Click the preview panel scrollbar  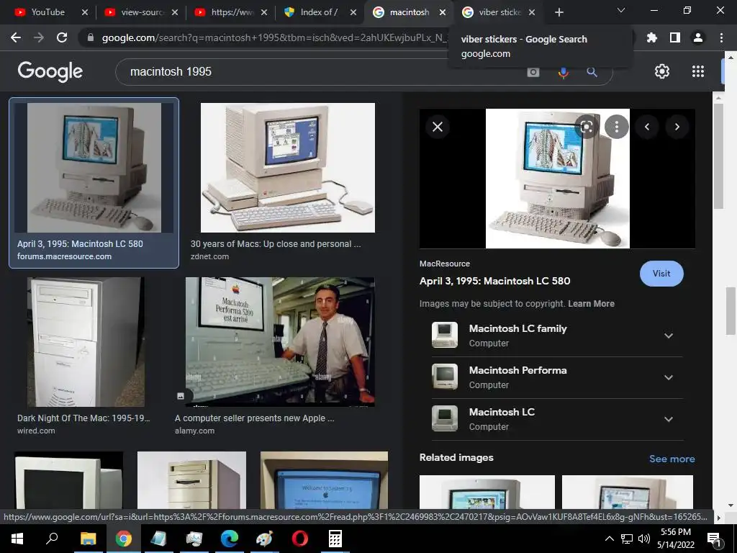tap(718, 156)
